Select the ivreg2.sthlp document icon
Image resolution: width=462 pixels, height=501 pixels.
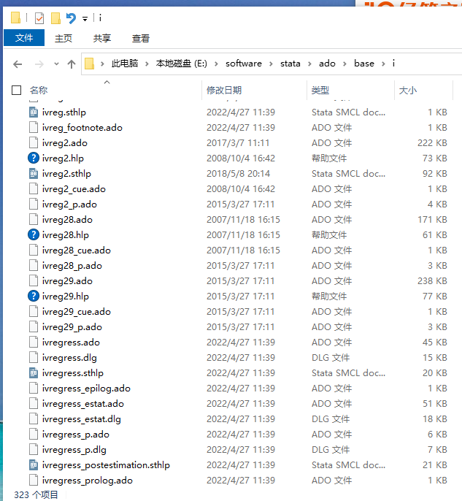[x=34, y=174]
